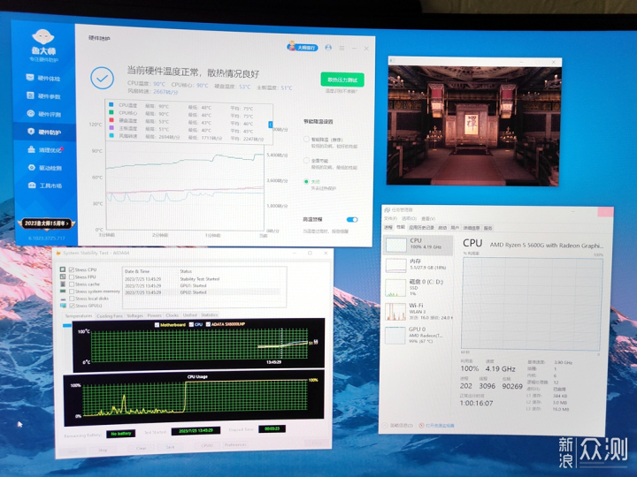Click the 大师排行 badge in Ludashi

pos(303,47)
